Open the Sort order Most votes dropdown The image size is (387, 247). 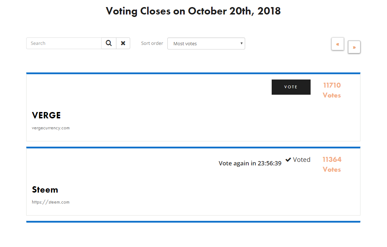coord(206,43)
